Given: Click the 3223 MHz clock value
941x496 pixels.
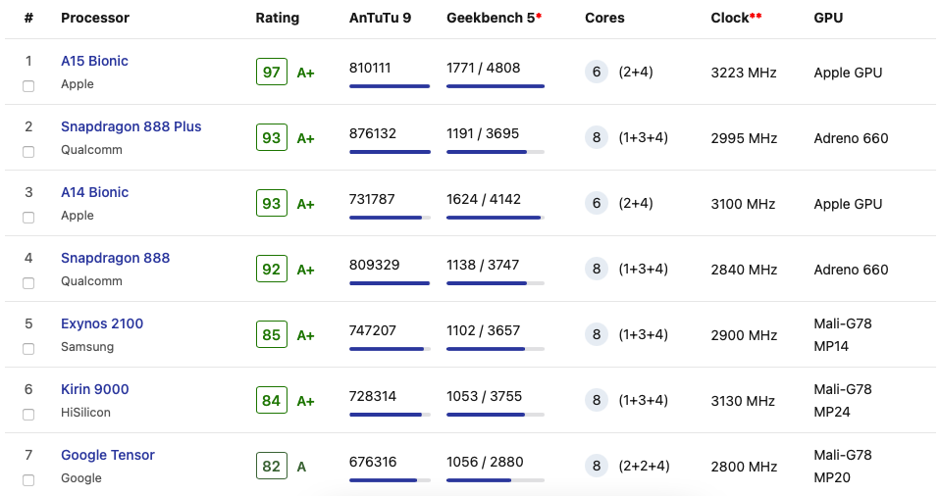Looking at the screenshot, I should (x=744, y=73).
